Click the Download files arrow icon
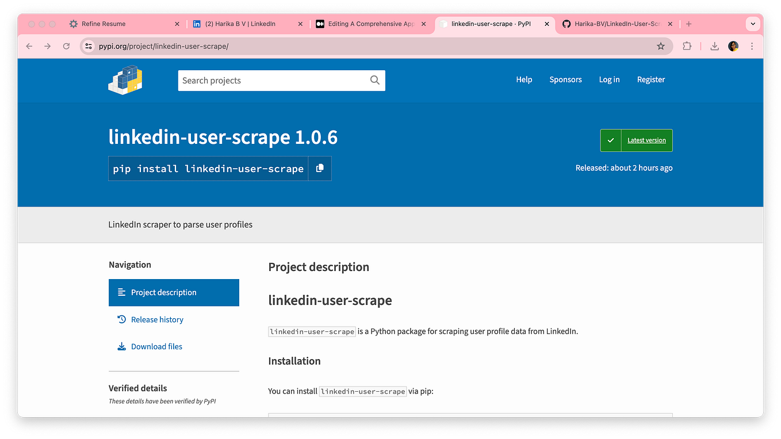Screen dimensions: 781x439 [121, 346]
